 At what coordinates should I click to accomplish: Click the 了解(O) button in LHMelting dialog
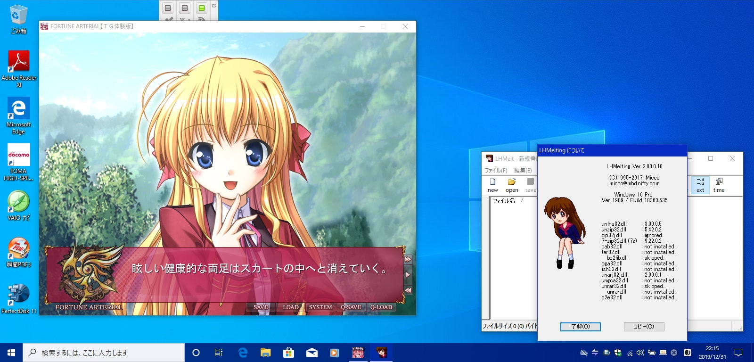click(x=580, y=327)
